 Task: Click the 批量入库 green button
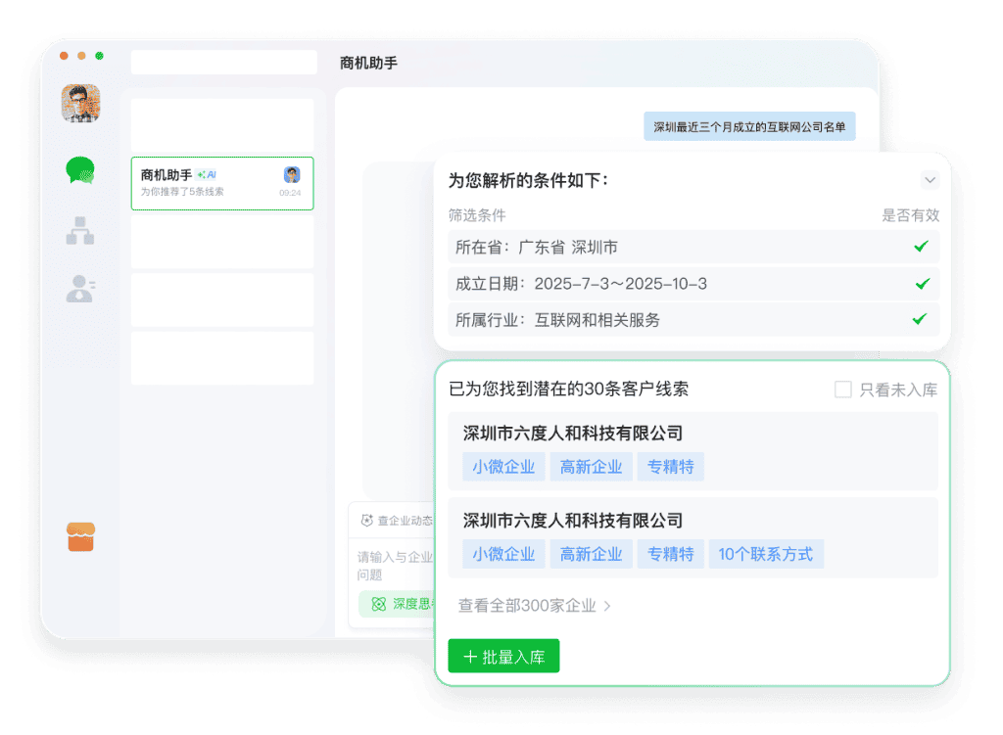(503, 657)
